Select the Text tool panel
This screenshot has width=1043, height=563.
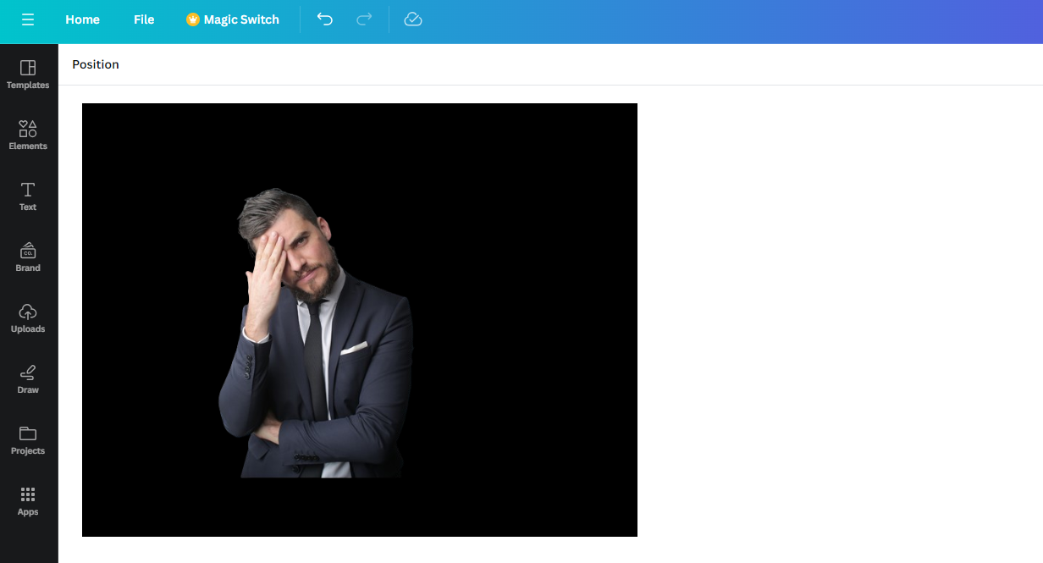tap(28, 196)
